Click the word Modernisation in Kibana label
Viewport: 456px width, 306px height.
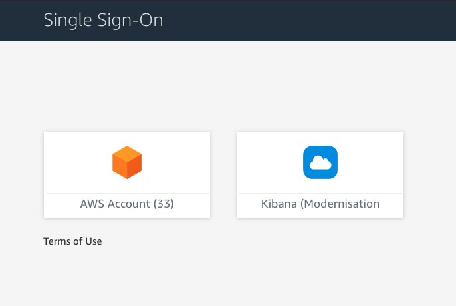pos(342,204)
